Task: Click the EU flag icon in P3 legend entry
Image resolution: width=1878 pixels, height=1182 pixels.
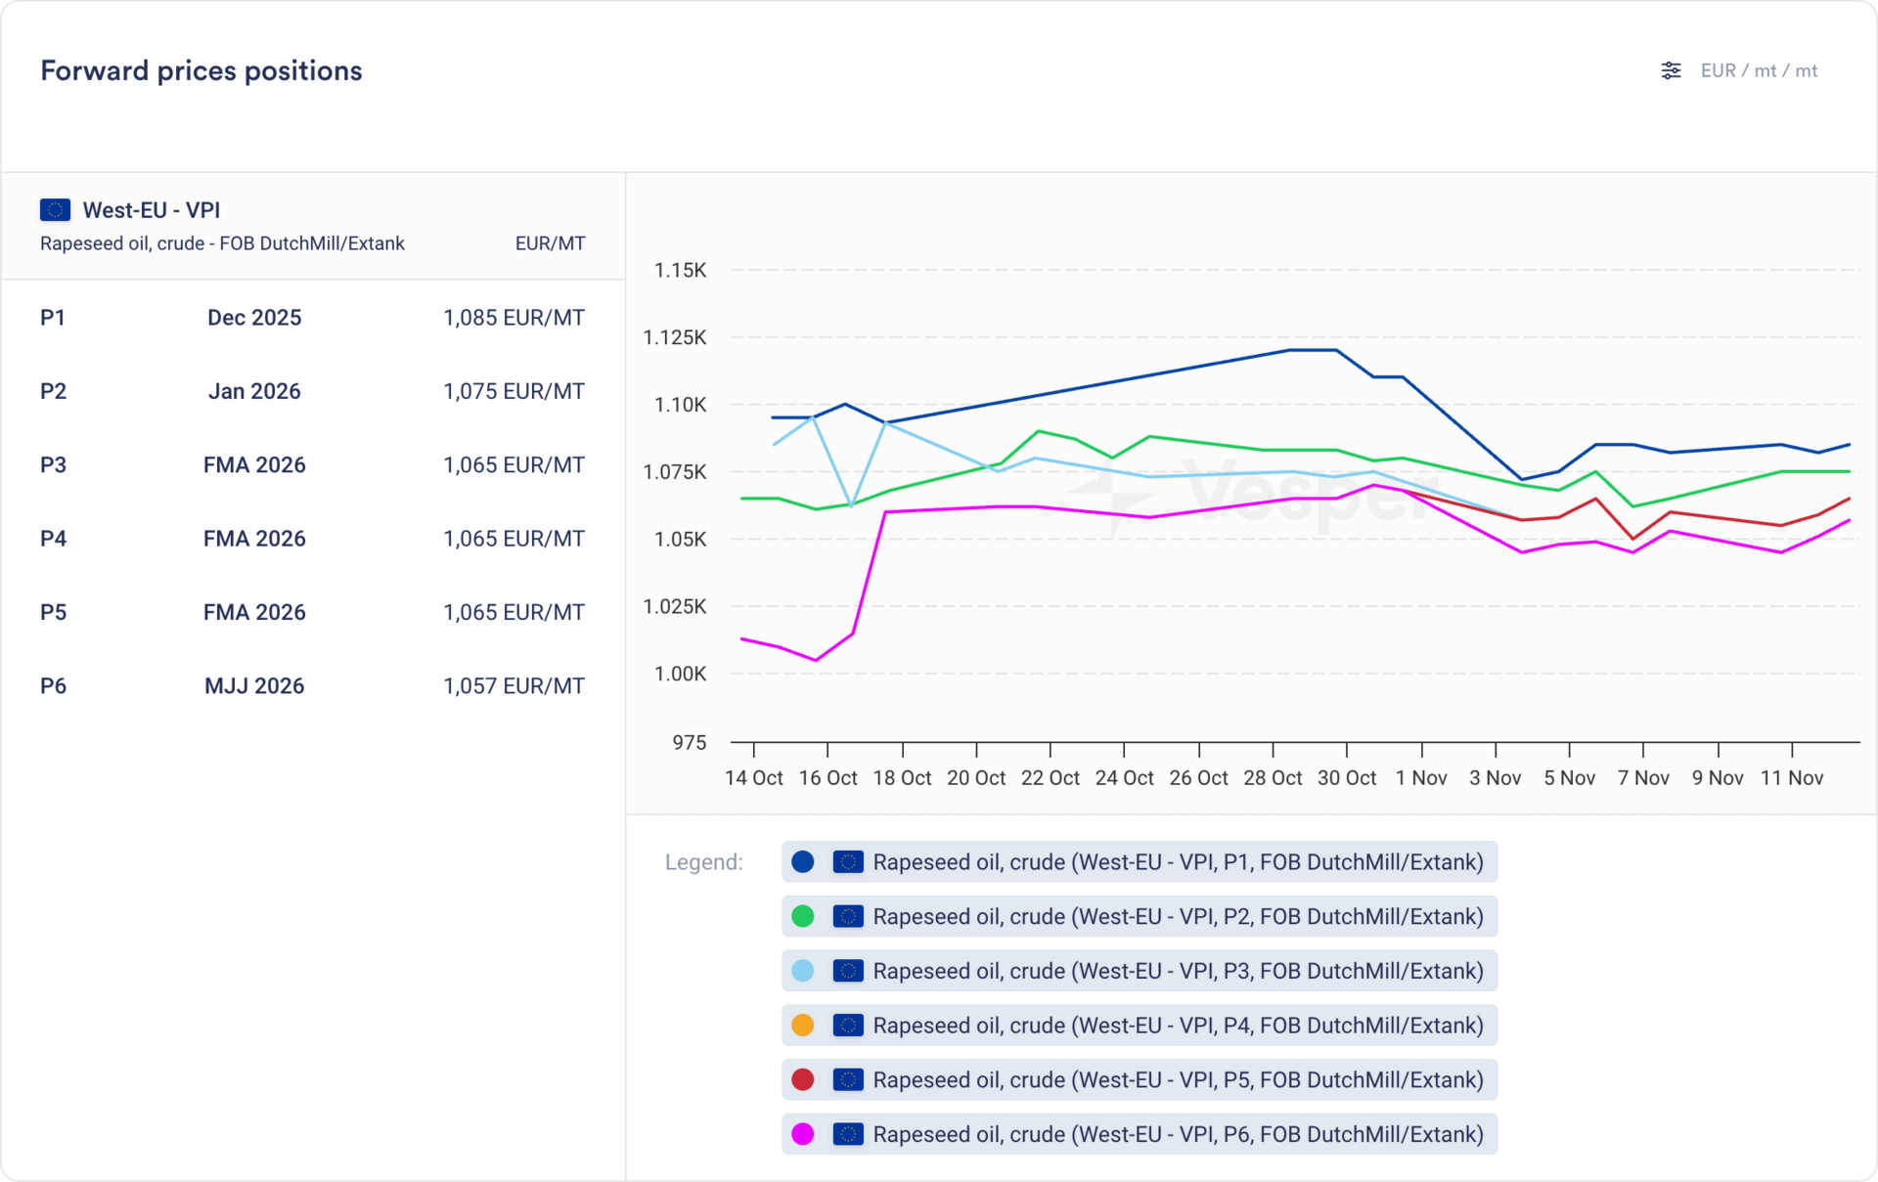Action: point(847,971)
